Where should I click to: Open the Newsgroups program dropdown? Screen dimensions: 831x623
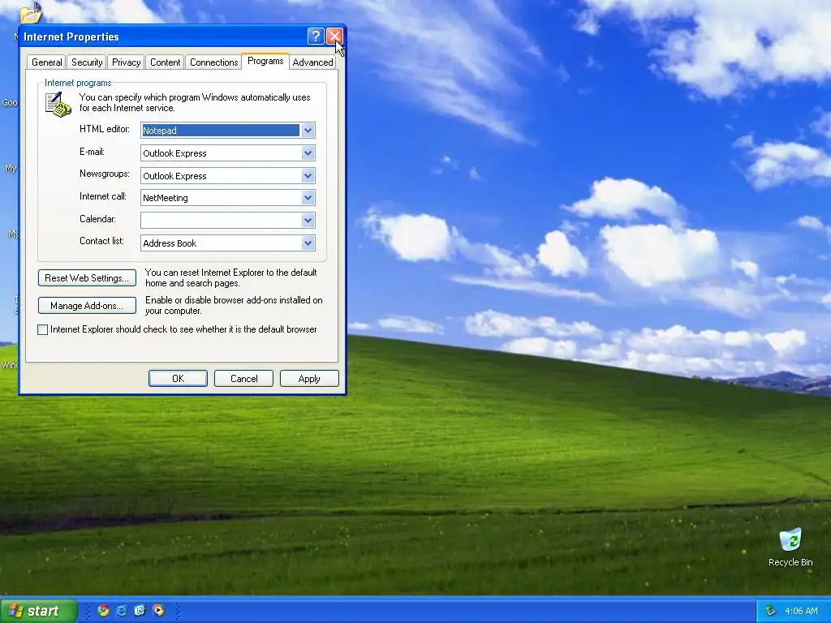(x=308, y=176)
